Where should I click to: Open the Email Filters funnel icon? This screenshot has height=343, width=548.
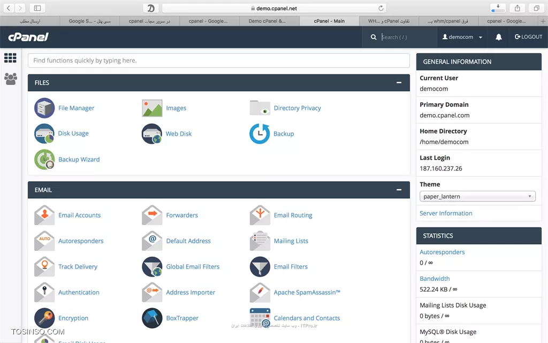(x=260, y=267)
